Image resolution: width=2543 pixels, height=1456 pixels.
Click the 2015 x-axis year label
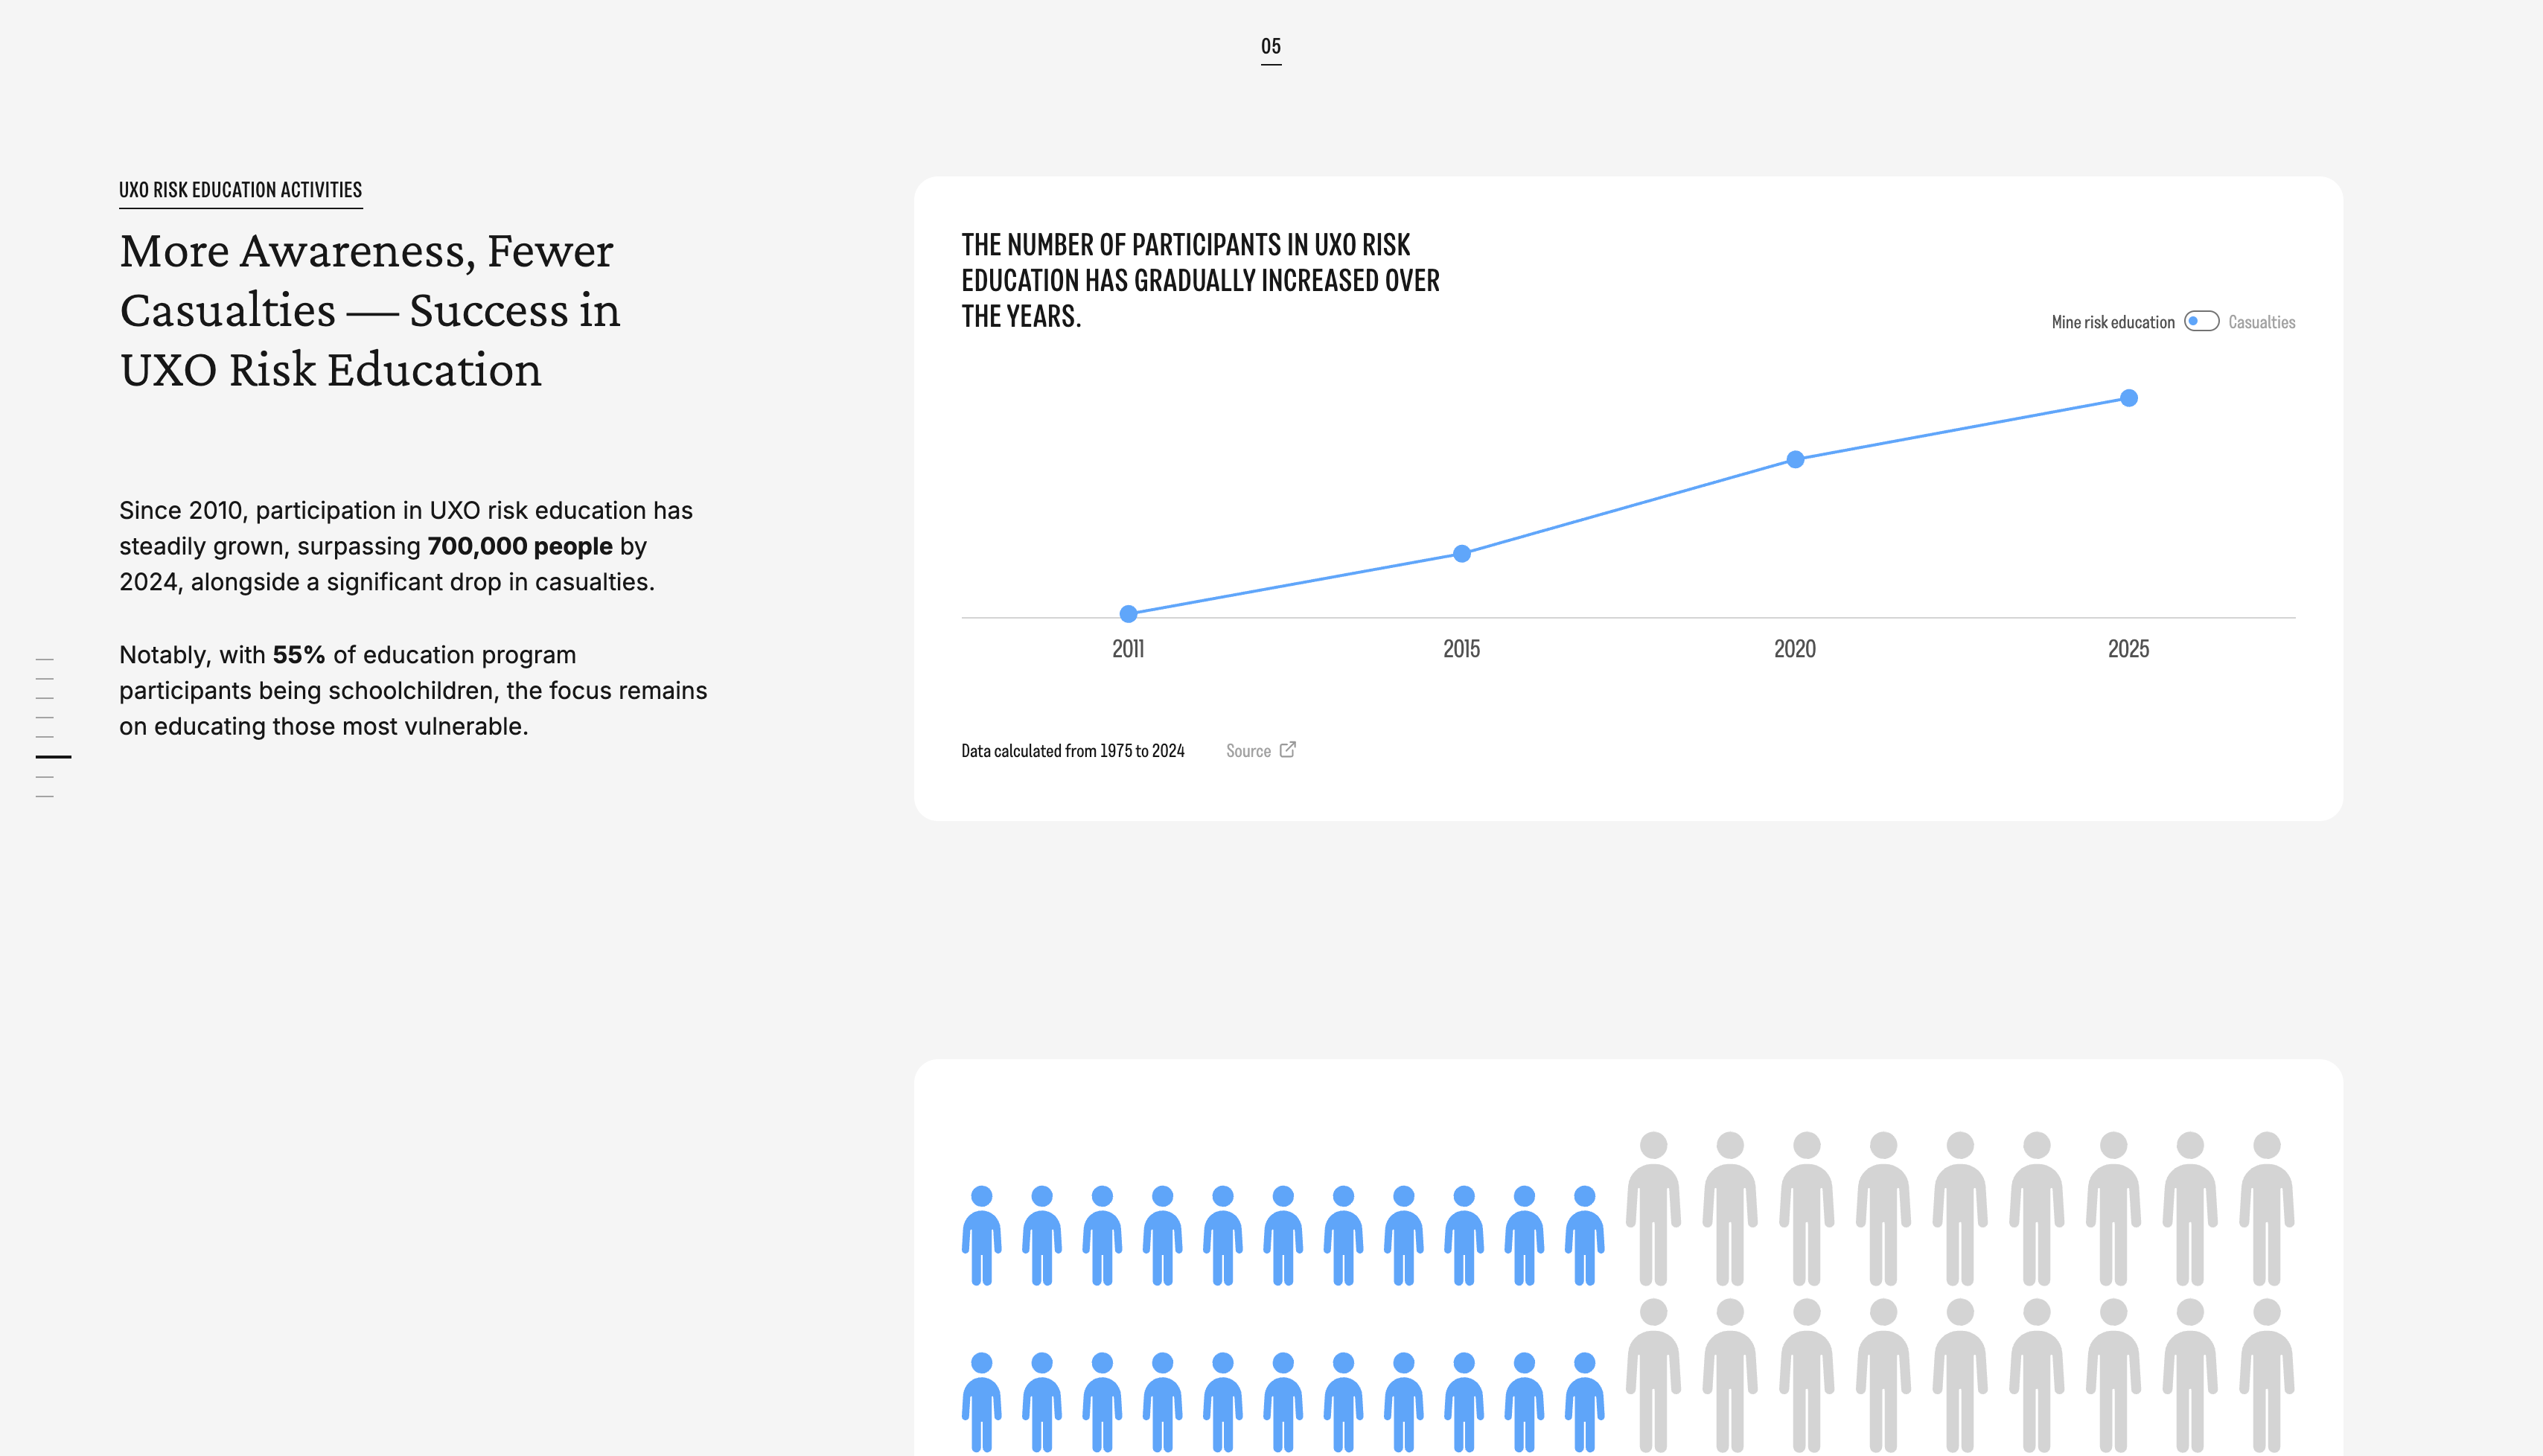click(x=1461, y=649)
